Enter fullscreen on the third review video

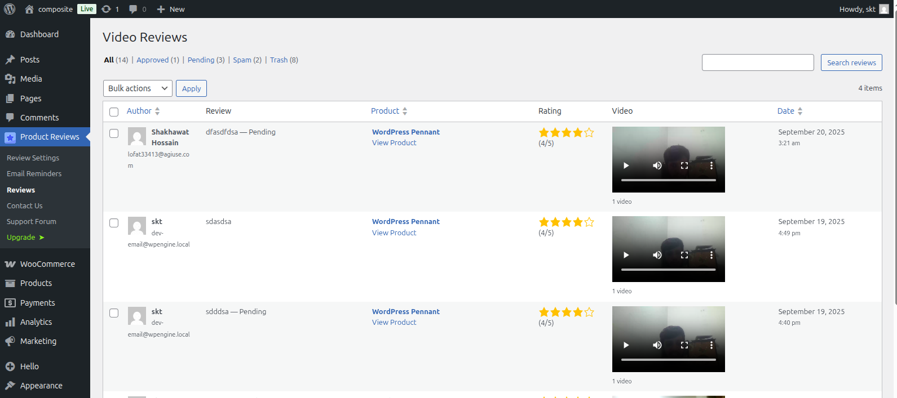[684, 345]
